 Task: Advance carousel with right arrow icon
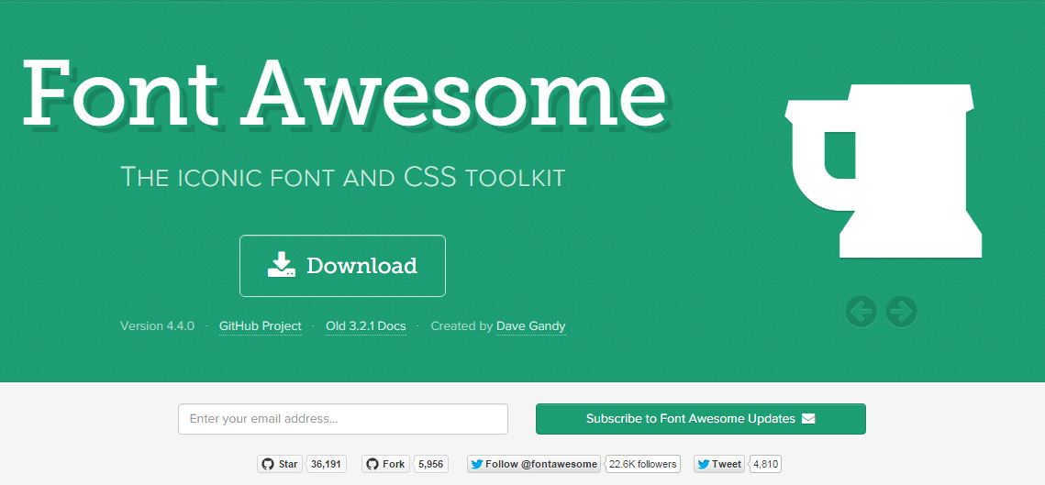pyautogui.click(x=901, y=311)
